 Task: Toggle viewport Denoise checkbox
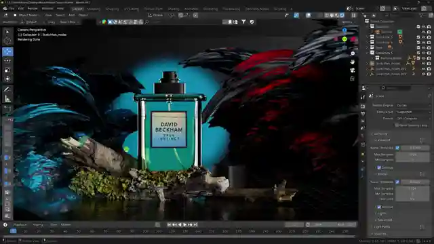pos(379,167)
